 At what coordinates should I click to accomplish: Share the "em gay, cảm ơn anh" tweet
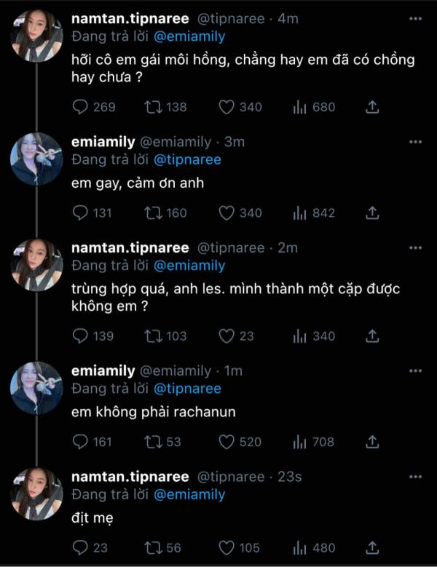point(371,213)
